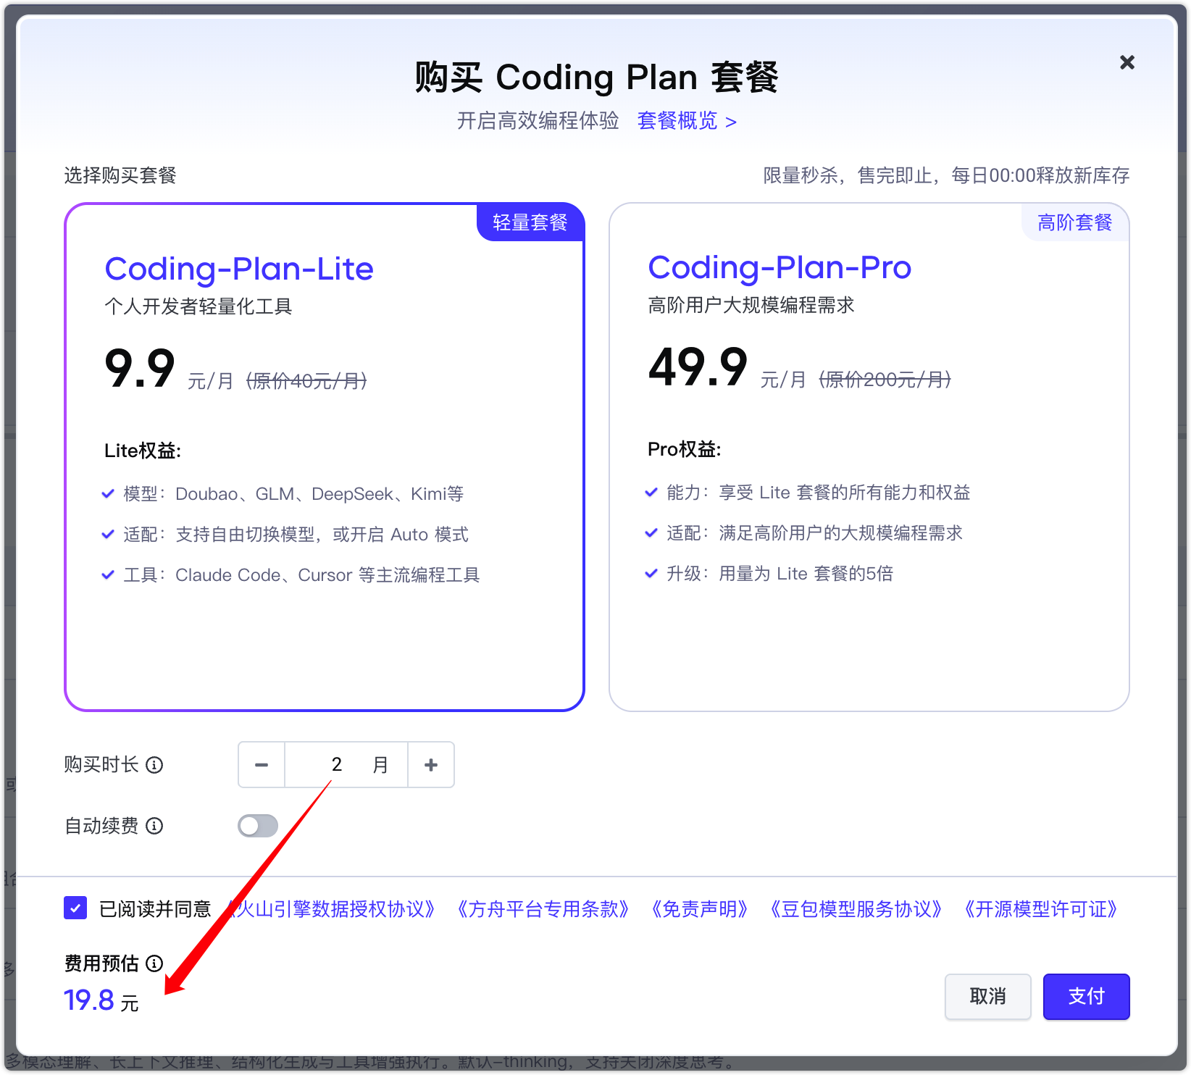This screenshot has height=1075, width=1191.
Task: Click the 个人开发者轻量化工具 subtitle
Action: tap(198, 306)
